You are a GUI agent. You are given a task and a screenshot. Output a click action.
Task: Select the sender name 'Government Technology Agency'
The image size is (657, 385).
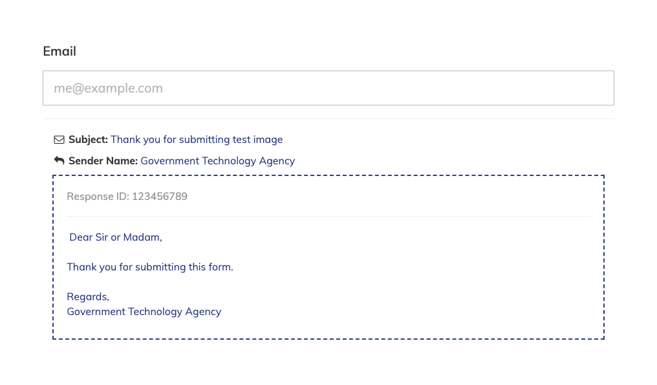tap(217, 160)
